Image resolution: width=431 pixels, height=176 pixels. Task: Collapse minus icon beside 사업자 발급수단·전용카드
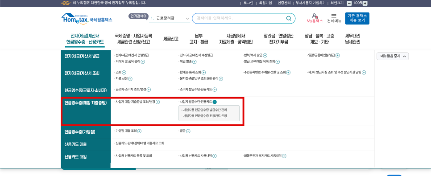tap(215, 102)
